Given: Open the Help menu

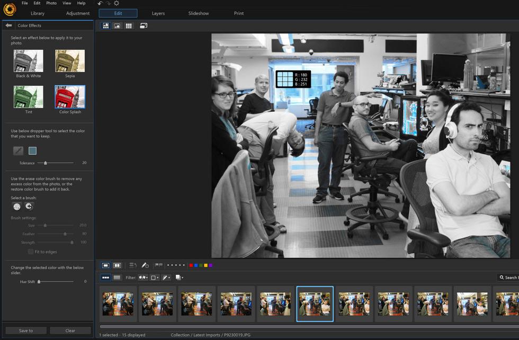Looking at the screenshot, I should (x=81, y=3).
